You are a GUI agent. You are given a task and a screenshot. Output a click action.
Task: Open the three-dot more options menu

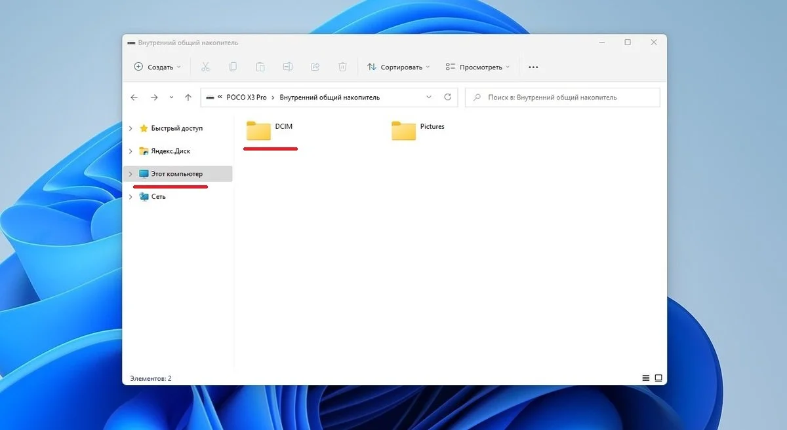(x=533, y=67)
